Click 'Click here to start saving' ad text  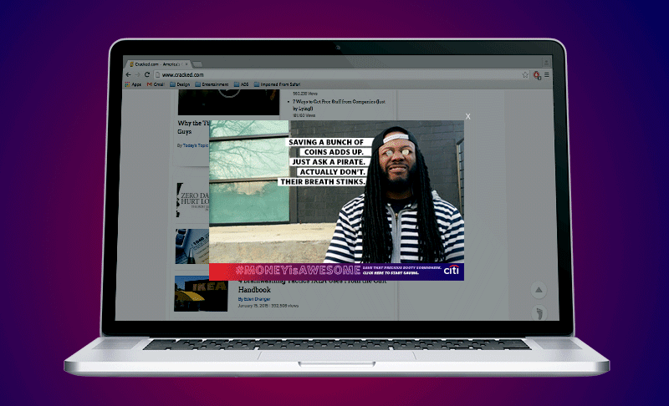click(391, 273)
